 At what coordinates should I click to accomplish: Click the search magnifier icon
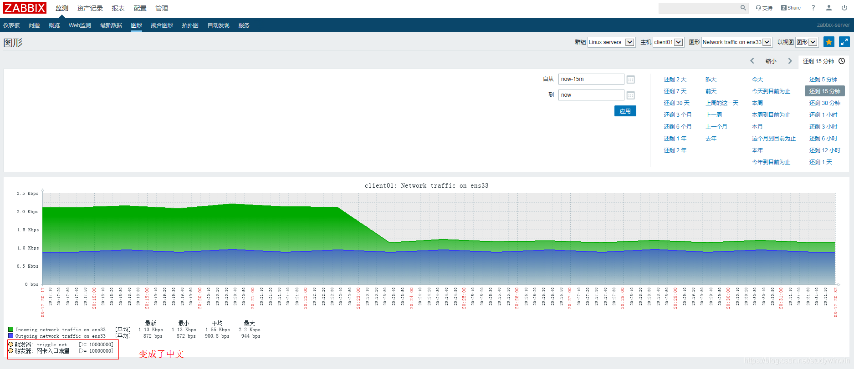743,8
